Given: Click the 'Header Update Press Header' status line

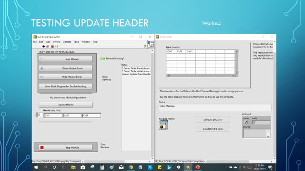Looking at the screenshot, I should (136, 74).
